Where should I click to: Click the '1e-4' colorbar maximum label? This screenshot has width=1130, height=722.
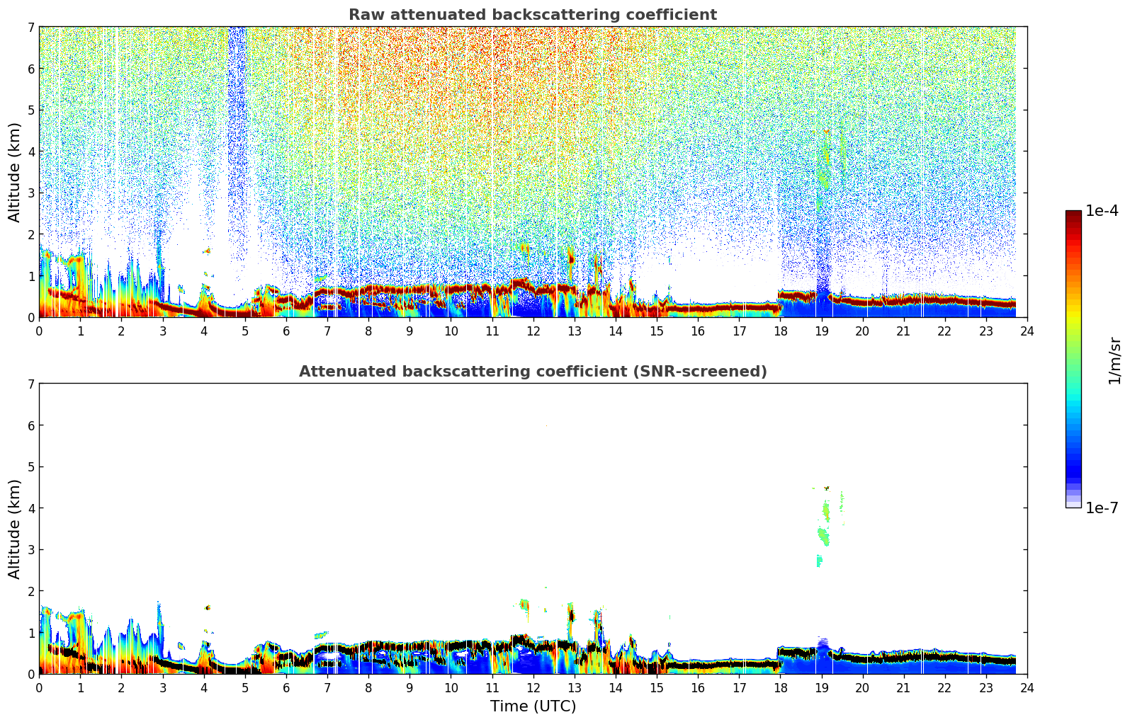pyautogui.click(x=1102, y=211)
